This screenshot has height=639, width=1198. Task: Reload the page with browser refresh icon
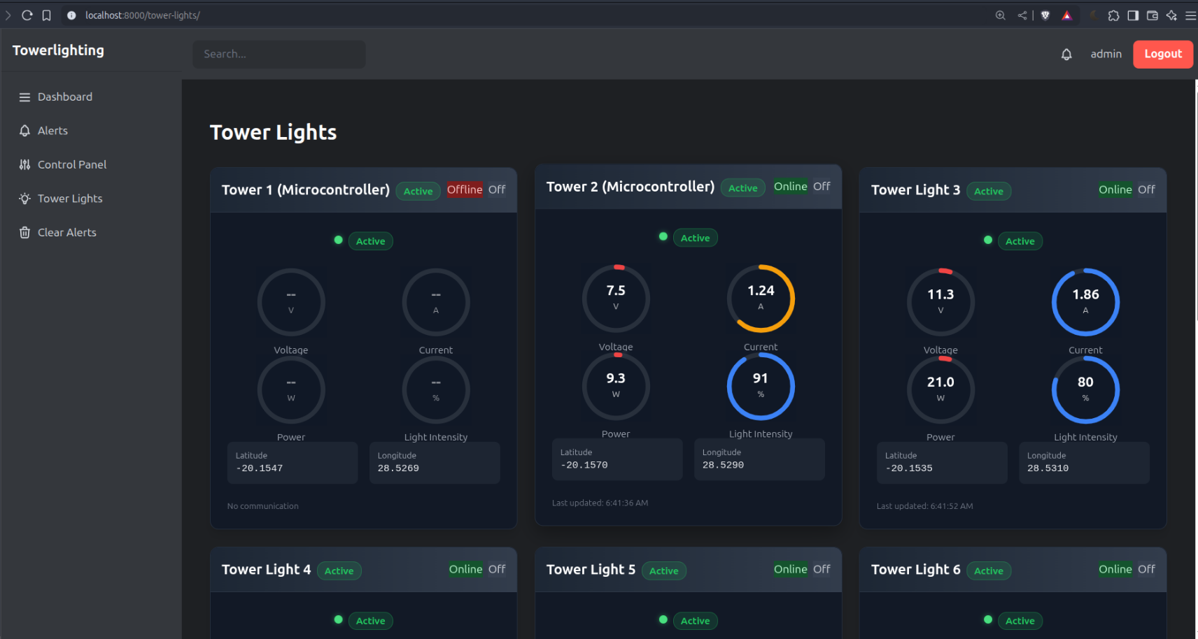tap(27, 15)
